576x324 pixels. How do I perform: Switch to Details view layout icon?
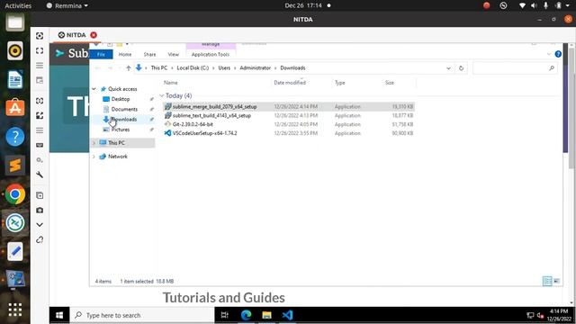tap(547, 282)
